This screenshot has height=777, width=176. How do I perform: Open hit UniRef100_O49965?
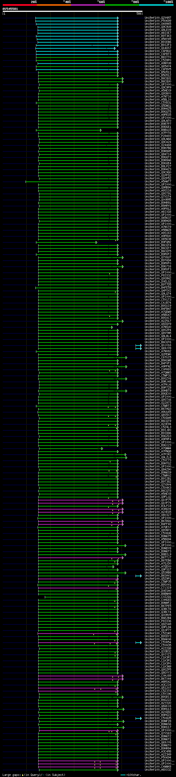pos(158,24)
